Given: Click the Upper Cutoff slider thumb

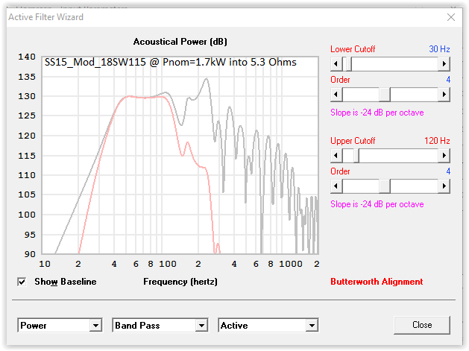Looking at the screenshot, I should pos(356,156).
